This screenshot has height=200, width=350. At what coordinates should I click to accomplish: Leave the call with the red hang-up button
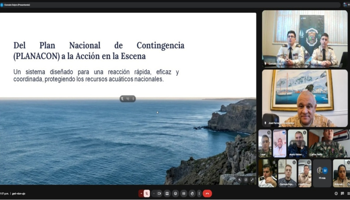click(x=207, y=194)
